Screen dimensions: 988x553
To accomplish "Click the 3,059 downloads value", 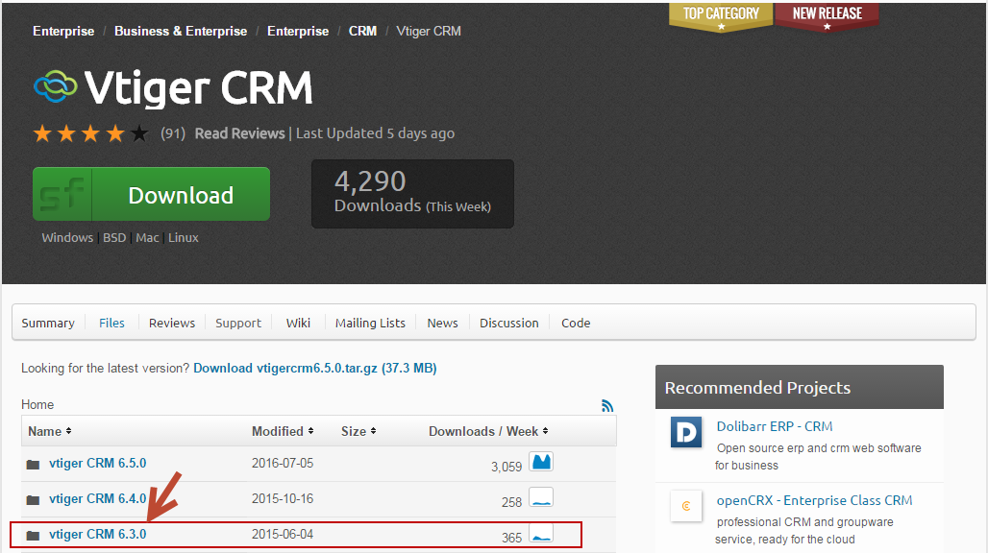I will point(506,467).
